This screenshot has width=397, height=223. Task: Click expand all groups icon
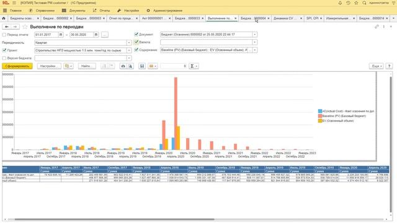pyautogui.click(x=104, y=66)
